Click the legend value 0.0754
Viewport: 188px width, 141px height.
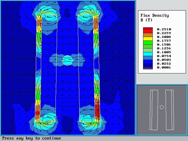point(164,56)
